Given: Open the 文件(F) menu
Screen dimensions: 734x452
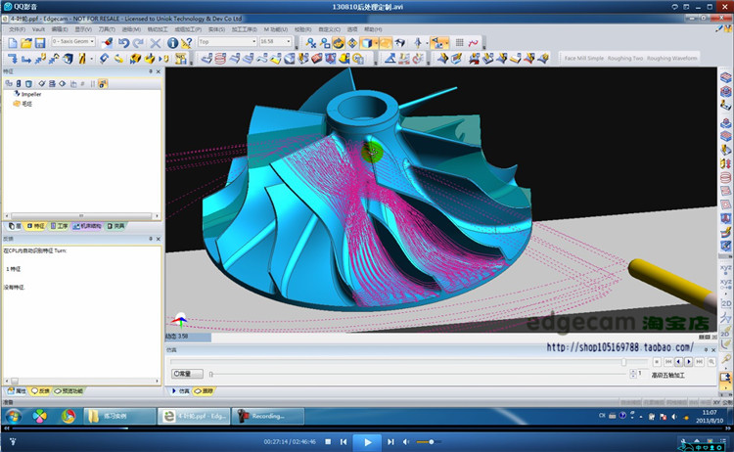Looking at the screenshot, I should click(x=18, y=29).
